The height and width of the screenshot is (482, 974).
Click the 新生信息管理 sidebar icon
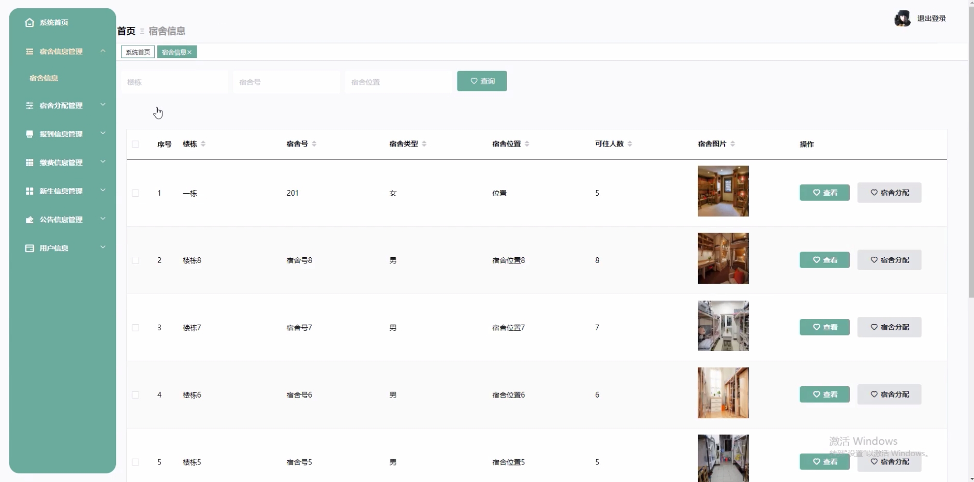(29, 191)
